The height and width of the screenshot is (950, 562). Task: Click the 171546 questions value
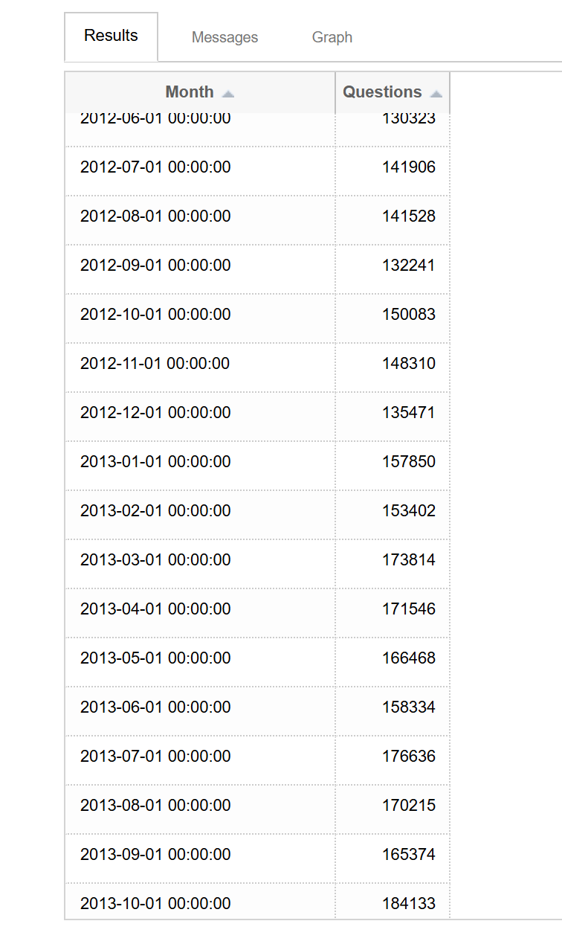pos(409,609)
